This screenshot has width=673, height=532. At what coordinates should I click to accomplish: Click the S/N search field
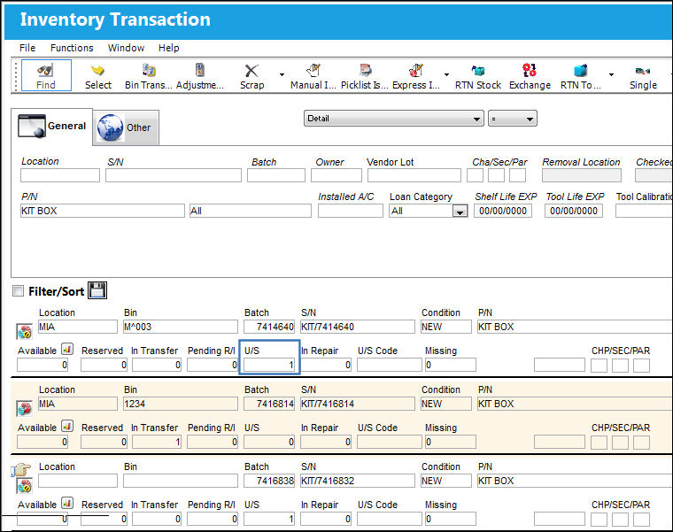pyautogui.click(x=174, y=175)
